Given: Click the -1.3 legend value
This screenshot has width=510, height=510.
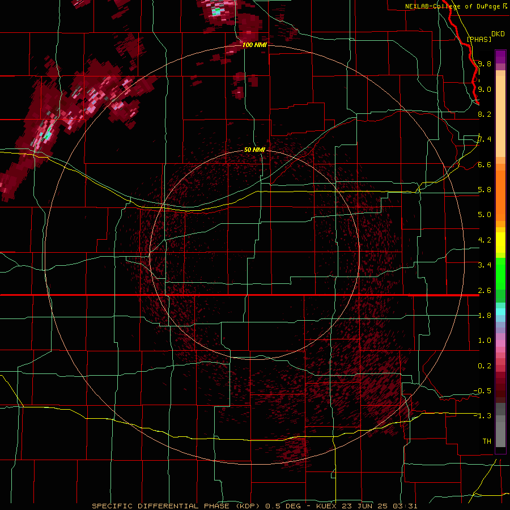Looking at the screenshot, I should click(x=482, y=416).
